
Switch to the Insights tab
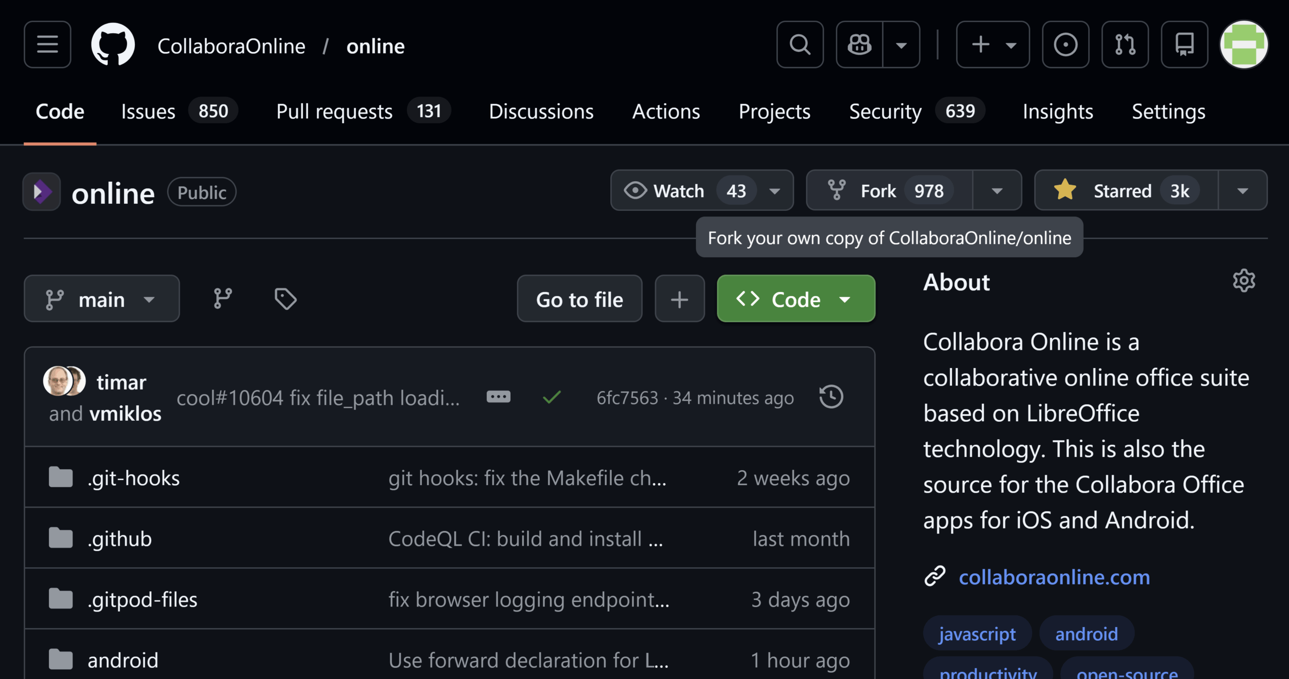point(1057,111)
